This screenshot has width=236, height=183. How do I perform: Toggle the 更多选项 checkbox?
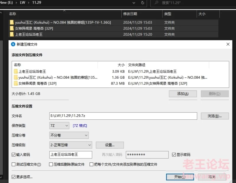click(x=14, y=177)
